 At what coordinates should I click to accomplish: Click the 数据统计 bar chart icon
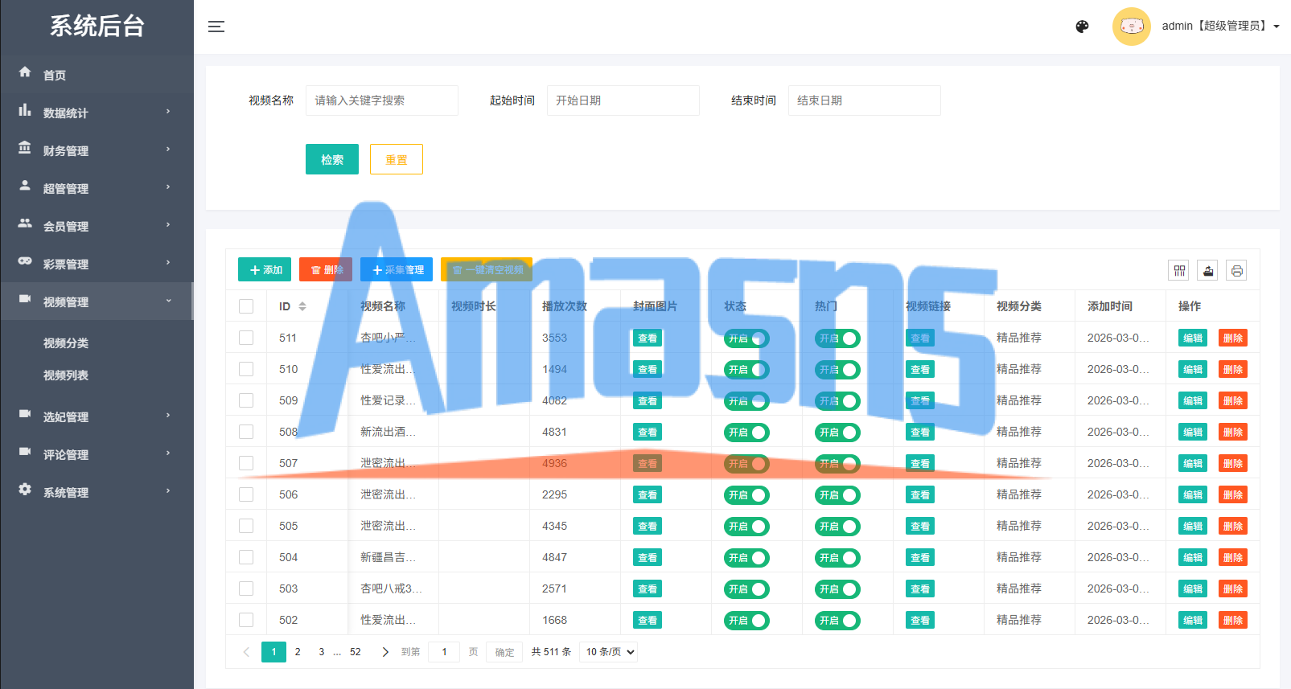(x=25, y=110)
